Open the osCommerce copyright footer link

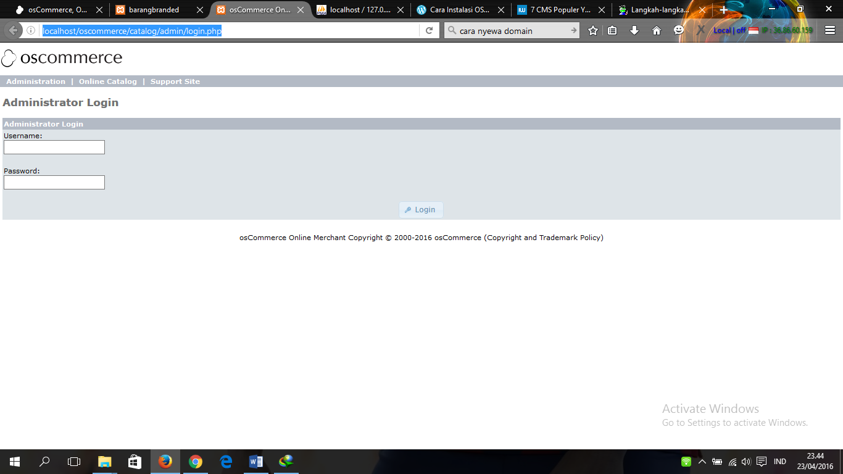(458, 238)
